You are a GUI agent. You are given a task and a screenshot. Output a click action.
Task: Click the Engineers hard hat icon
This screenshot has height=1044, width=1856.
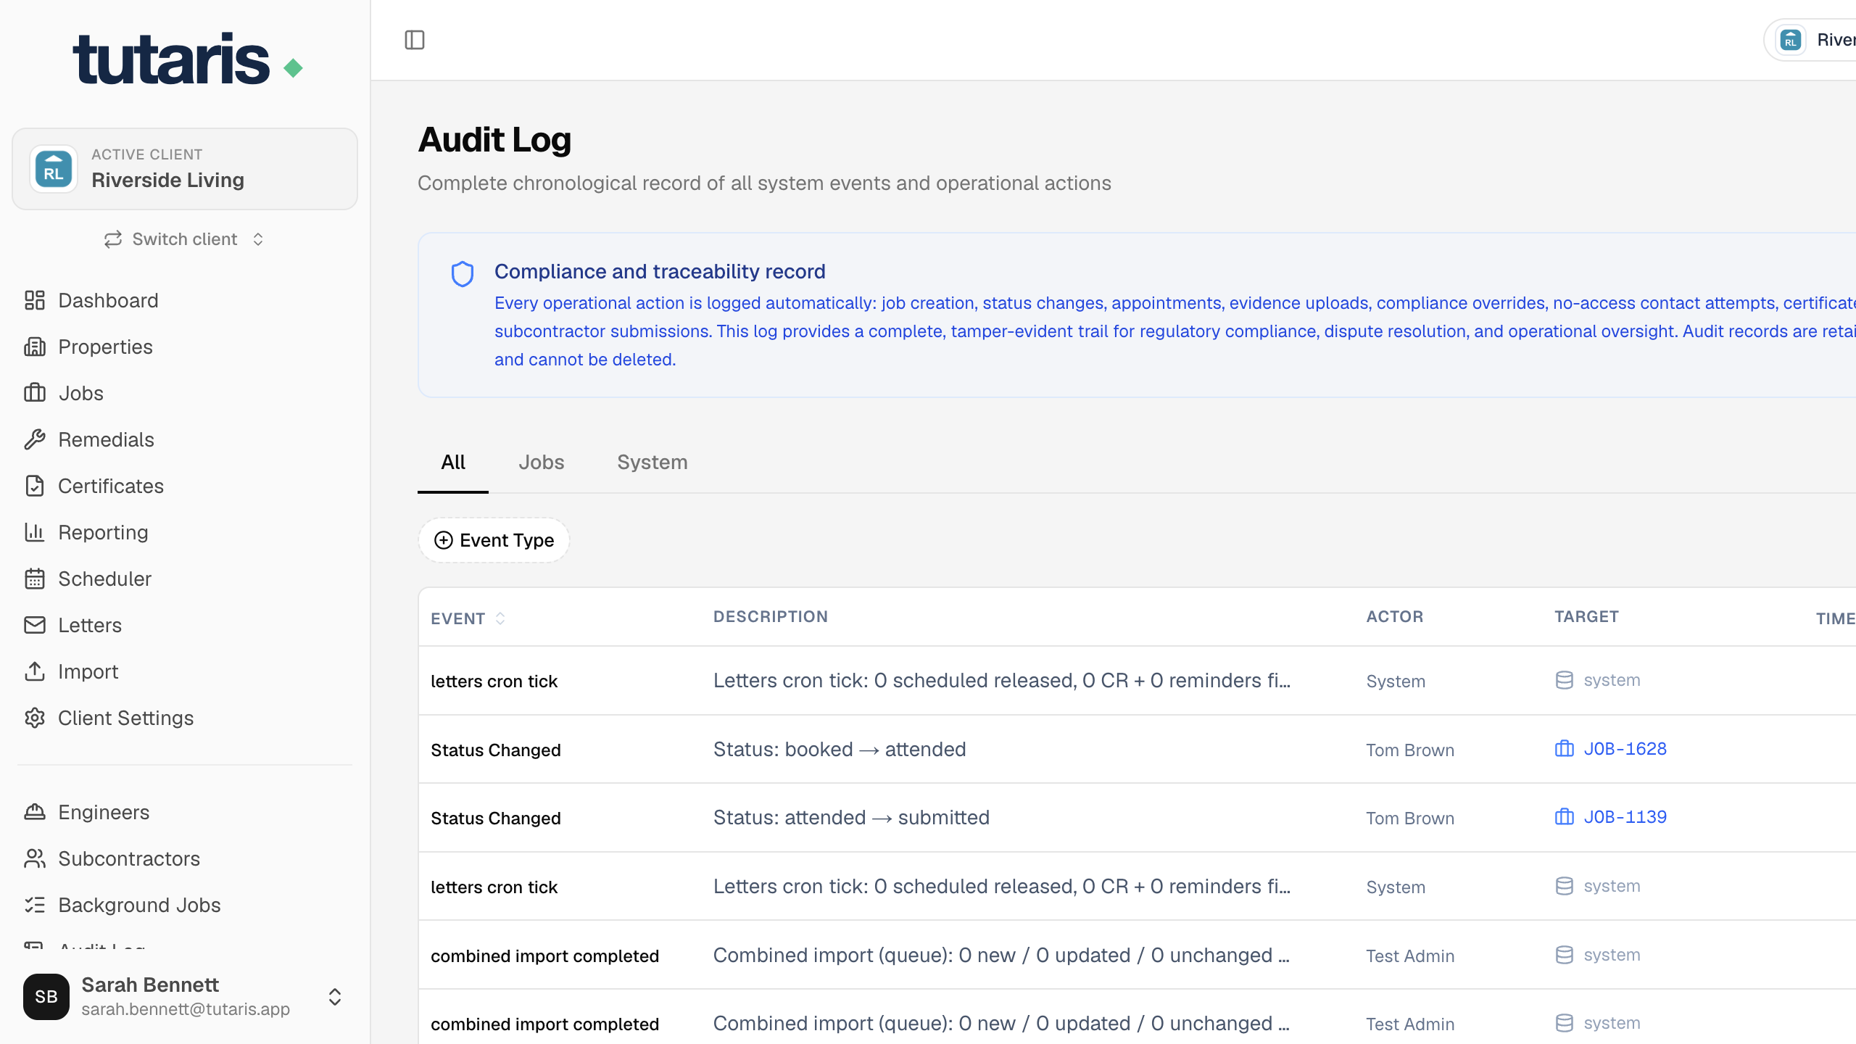(x=35, y=812)
